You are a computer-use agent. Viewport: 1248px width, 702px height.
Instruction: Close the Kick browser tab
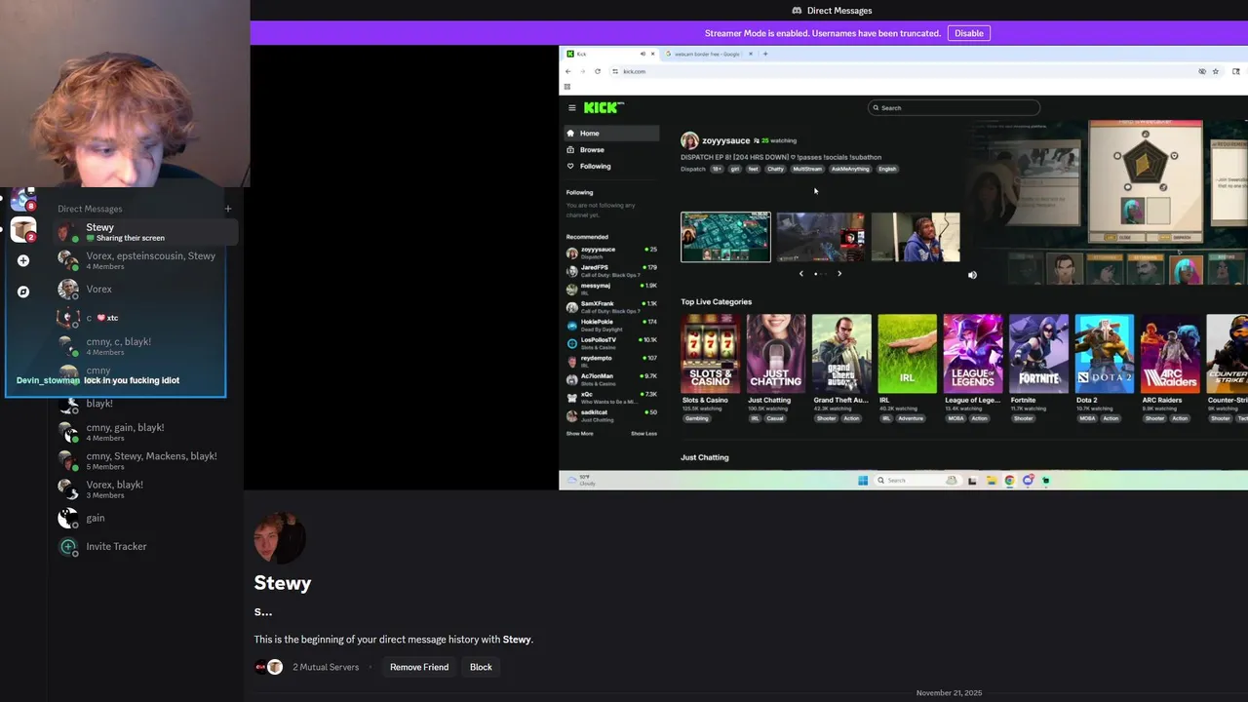(652, 54)
